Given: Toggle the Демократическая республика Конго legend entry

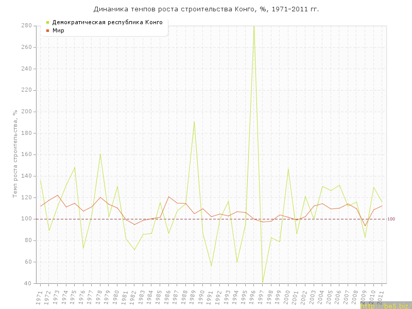Looking at the screenshot, I should [107, 22].
